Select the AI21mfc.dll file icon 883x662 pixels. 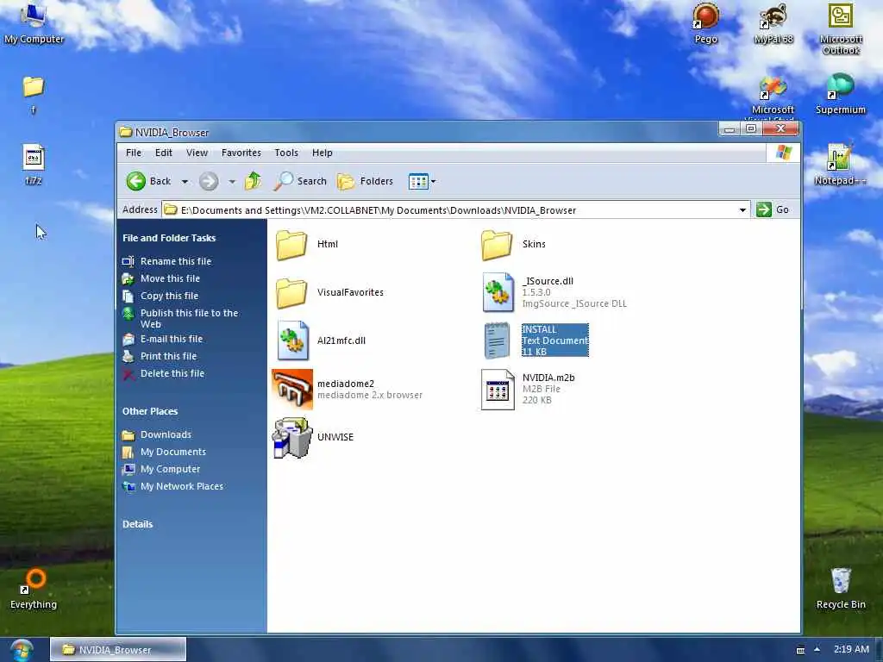(293, 340)
